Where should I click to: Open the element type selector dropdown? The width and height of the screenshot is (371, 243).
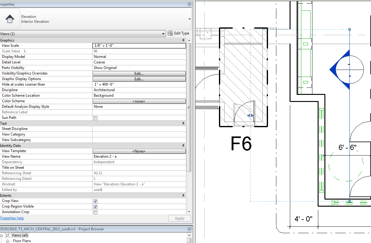(x=189, y=19)
